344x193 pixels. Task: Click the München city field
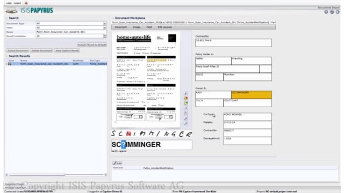pos(248,77)
